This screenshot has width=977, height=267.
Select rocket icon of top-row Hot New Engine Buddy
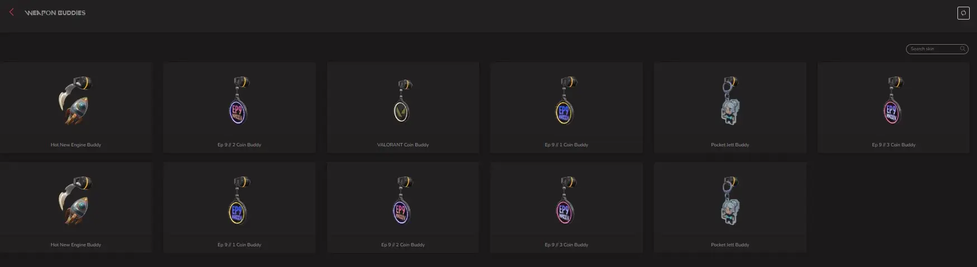pyautogui.click(x=76, y=101)
